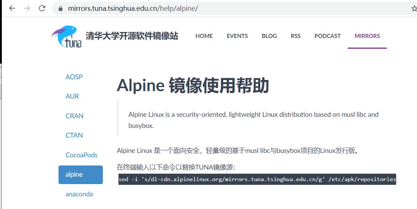The image size is (417, 209).
Task: Click the browser forward arrow
Action: tap(27, 8)
